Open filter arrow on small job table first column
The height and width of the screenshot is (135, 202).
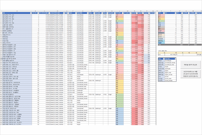coord(164,59)
